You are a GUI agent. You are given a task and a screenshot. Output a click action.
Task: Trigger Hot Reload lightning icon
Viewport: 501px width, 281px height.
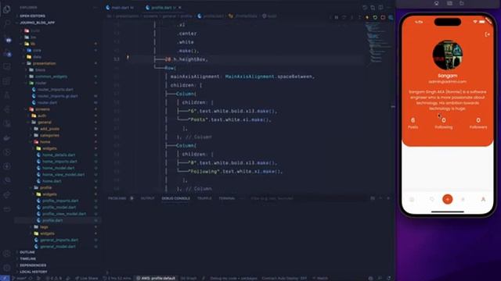[x=367, y=17]
